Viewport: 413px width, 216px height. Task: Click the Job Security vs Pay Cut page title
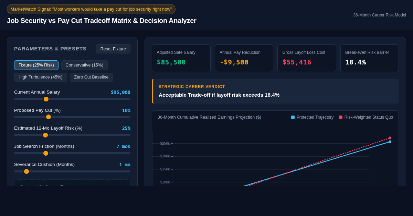(x=102, y=21)
